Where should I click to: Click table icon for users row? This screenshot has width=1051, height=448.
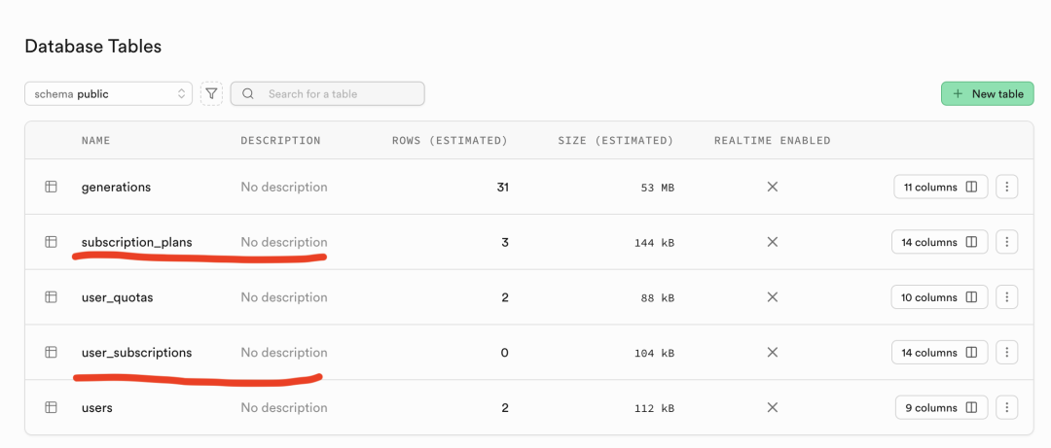[51, 408]
